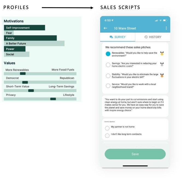Select "My partner is not home" objection
Screen dimensions: 186x184
(x=107, y=128)
